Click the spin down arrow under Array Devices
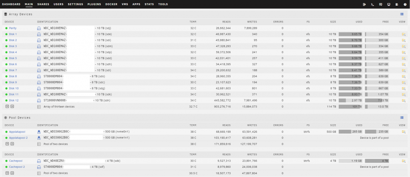Screen dimensions: 410x177 pos(7,106)
